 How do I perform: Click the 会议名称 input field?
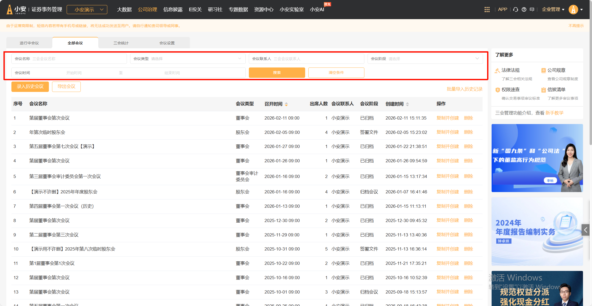coord(77,59)
